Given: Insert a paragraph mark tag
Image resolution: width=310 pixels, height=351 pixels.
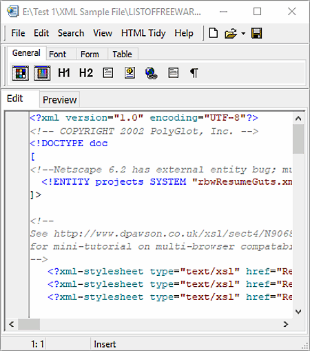Looking at the screenshot, I should [x=194, y=73].
